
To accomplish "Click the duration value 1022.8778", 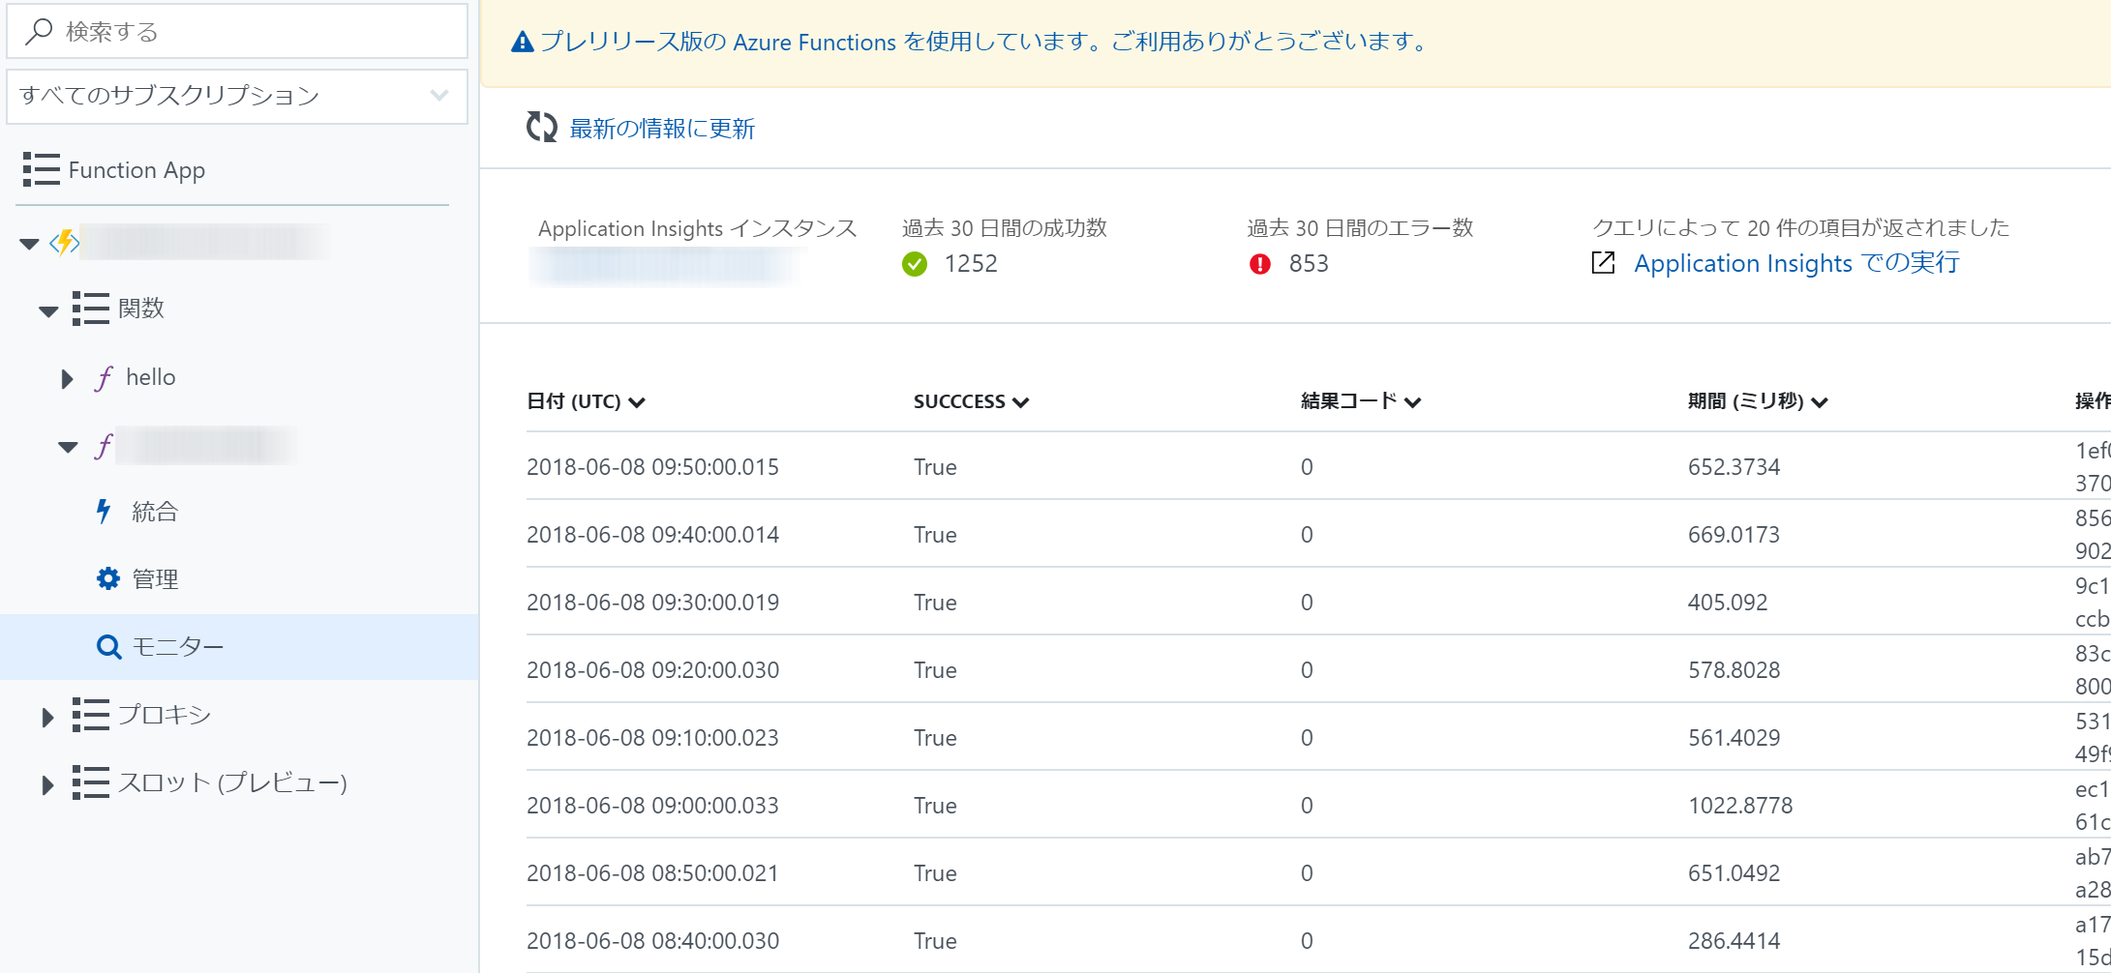I will click(x=1740, y=806).
